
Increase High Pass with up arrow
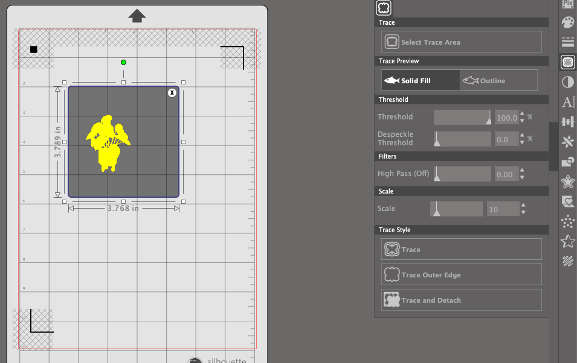point(522,171)
